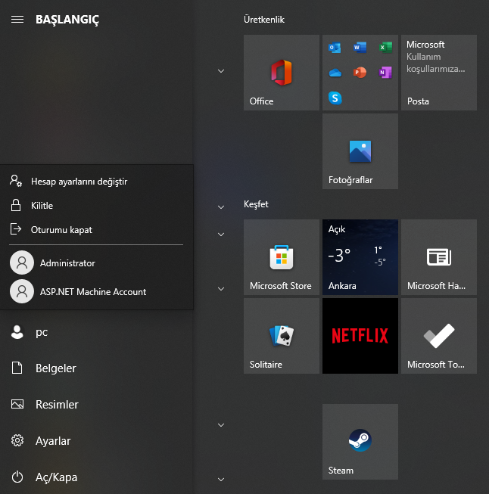Open Skype from the Office apps tile
The height and width of the screenshot is (494, 489).
point(335,98)
